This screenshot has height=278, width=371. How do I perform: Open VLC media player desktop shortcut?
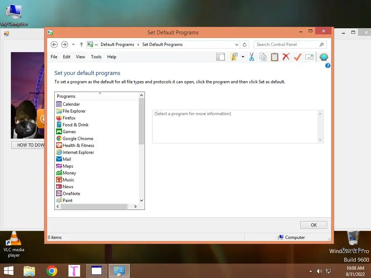pos(14,244)
